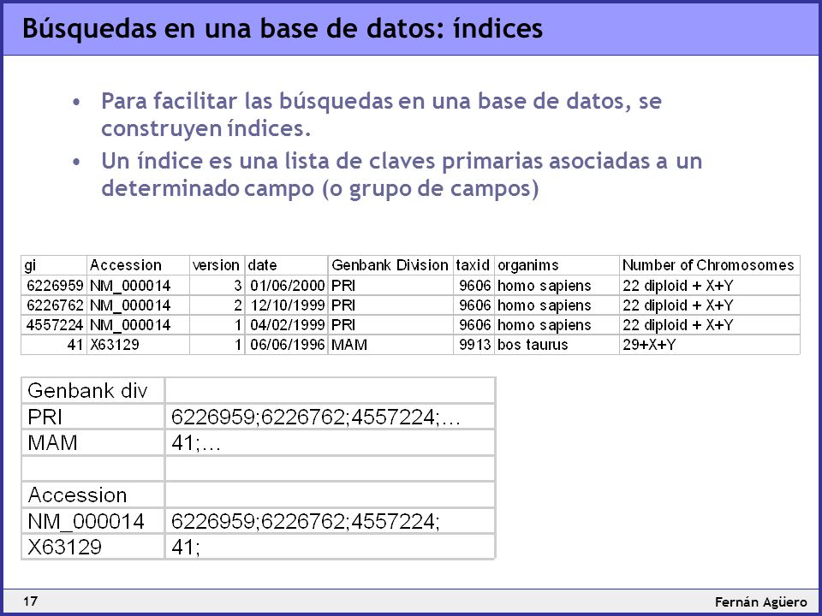
Task: Click the slide title "Búsquedas en una base de datos: índices"
Action: pyautogui.click(x=282, y=29)
